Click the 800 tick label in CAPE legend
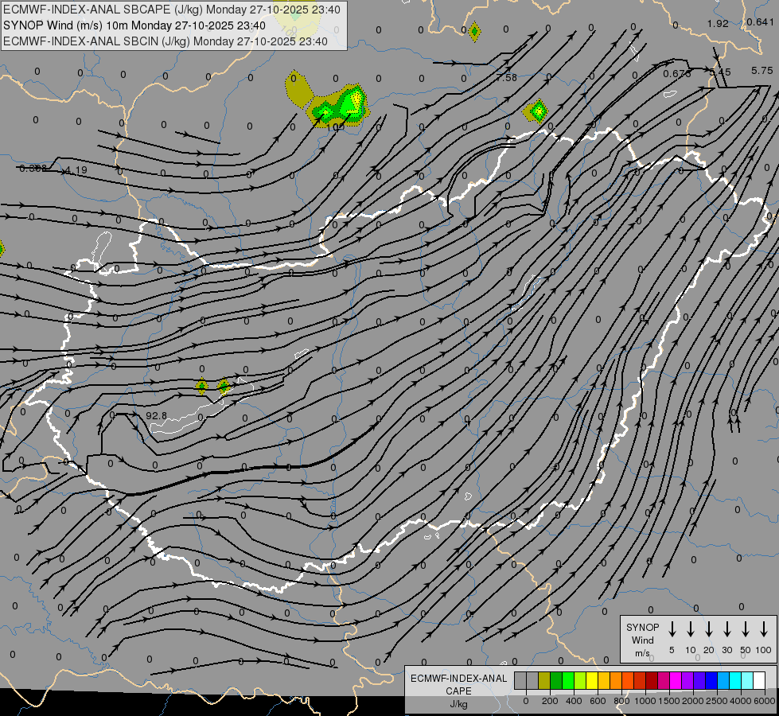Viewport: 779px width, 716px height. [x=621, y=701]
